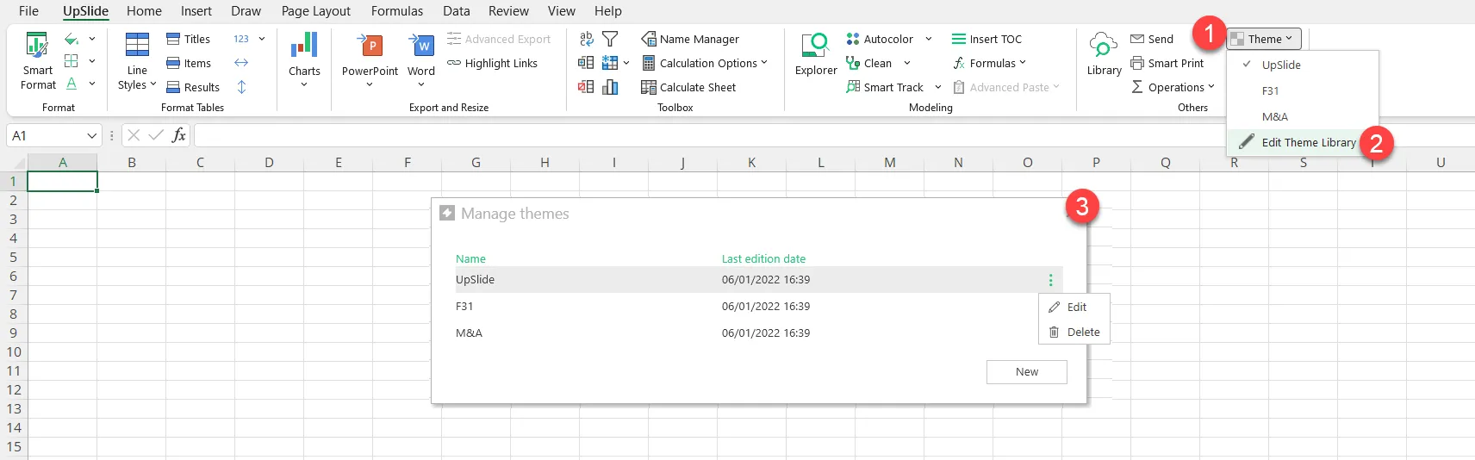Select the F31 row in Manage themes
The height and width of the screenshot is (460, 1475).
[x=759, y=306]
